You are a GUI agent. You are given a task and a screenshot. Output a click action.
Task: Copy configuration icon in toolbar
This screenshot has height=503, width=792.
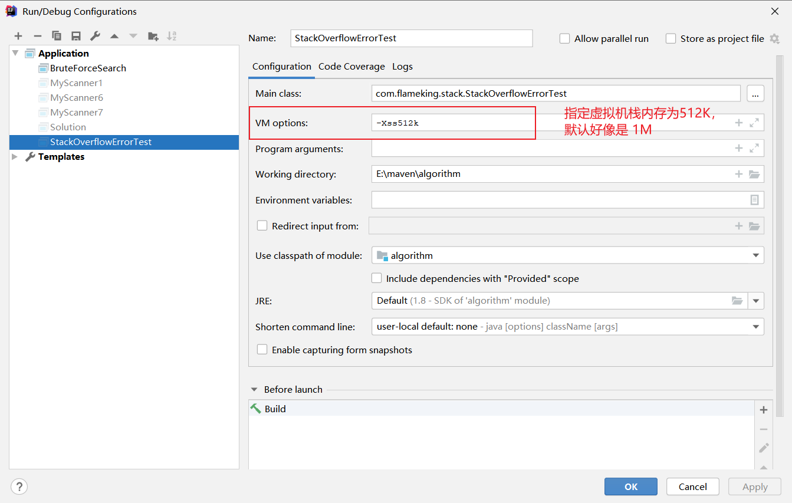(57, 36)
